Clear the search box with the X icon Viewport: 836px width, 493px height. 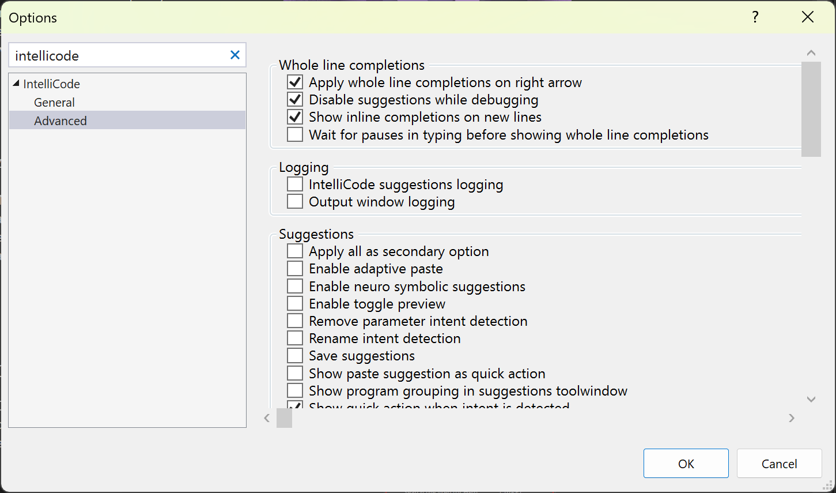tap(235, 55)
